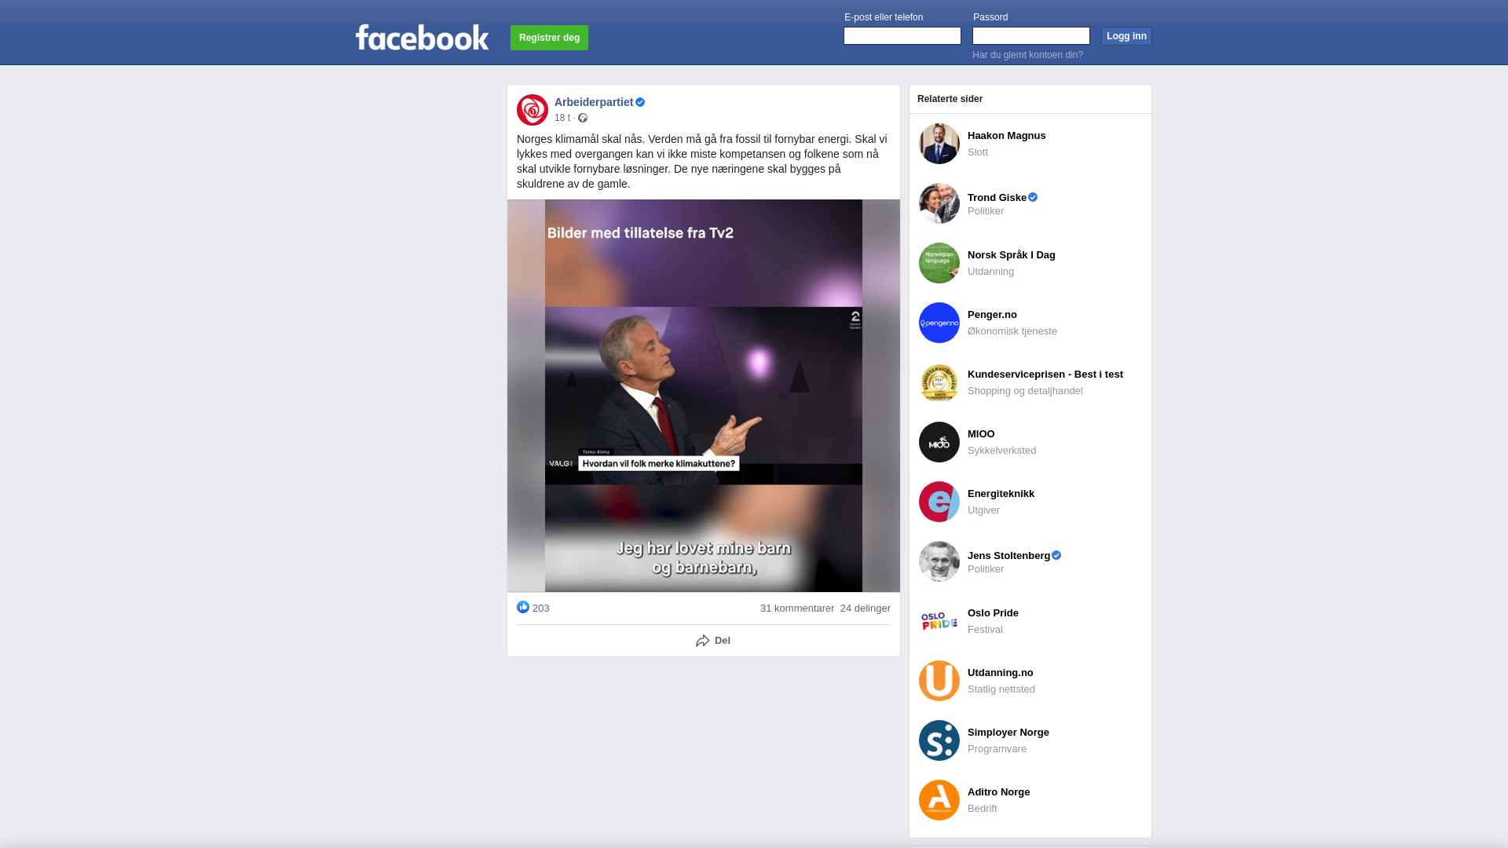1508x848 pixels.
Task: Open Jens Stoltenberg related page
Action: coord(1009,556)
